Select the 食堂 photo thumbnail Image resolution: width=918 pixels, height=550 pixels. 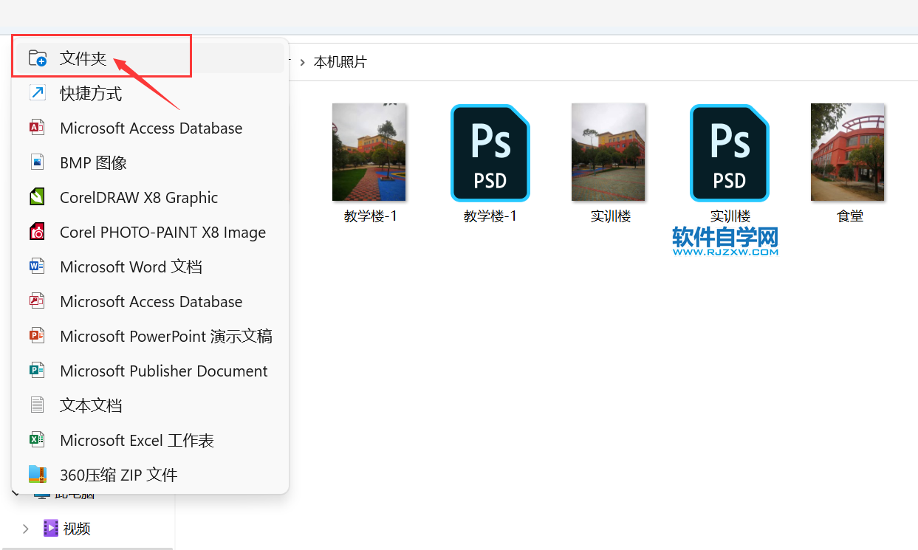point(848,153)
